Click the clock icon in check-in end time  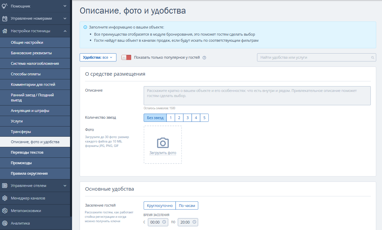click(194, 222)
